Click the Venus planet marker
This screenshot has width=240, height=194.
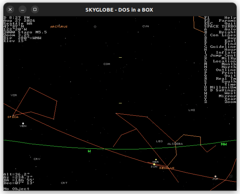point(23,123)
